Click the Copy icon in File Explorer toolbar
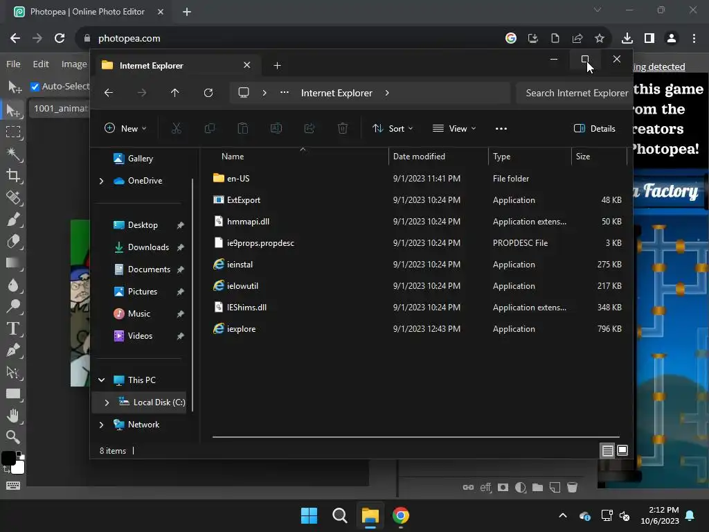The width and height of the screenshot is (709, 532). click(x=209, y=128)
